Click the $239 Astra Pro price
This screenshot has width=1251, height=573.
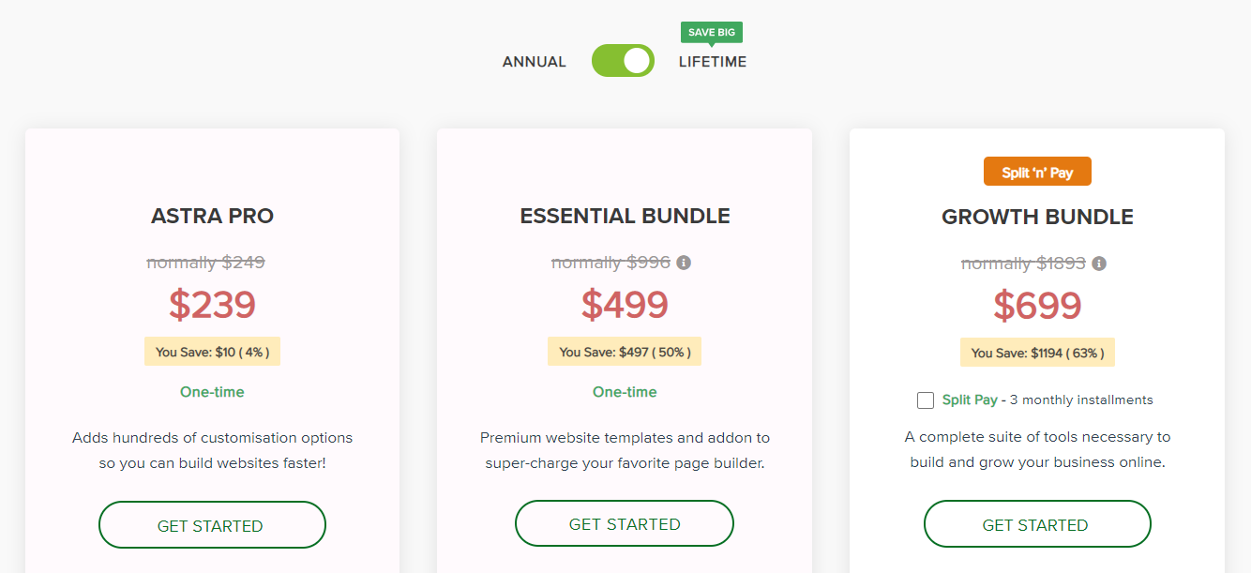point(212,305)
